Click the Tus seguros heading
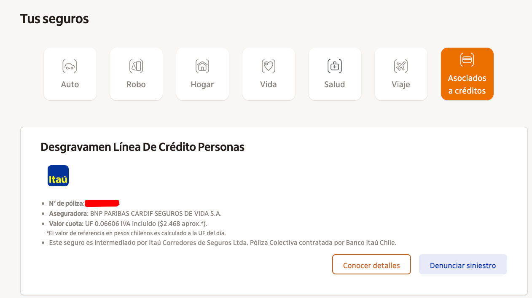This screenshot has height=298, width=532. pyautogui.click(x=54, y=19)
